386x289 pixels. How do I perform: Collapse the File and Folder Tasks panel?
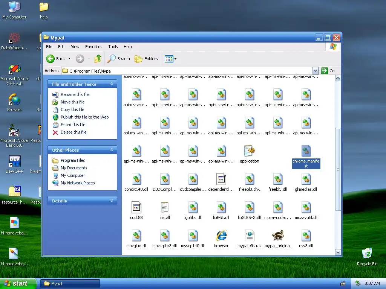(x=112, y=84)
